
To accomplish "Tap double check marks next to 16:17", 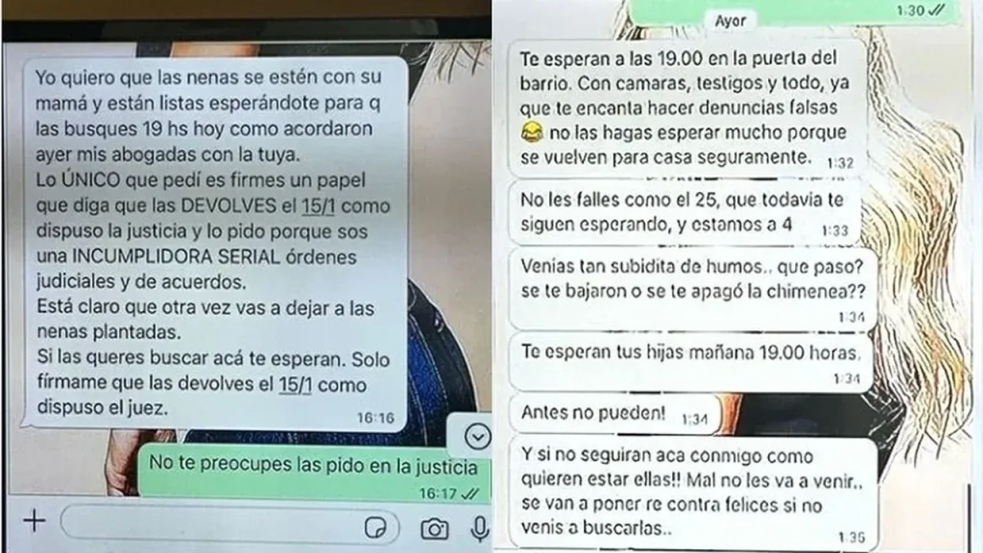I will pos(470,494).
